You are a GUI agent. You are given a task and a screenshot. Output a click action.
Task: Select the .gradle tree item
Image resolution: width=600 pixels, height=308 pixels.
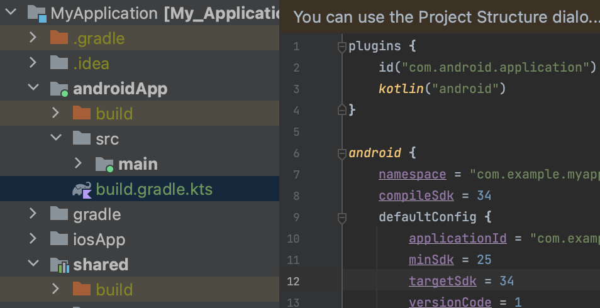140,38
